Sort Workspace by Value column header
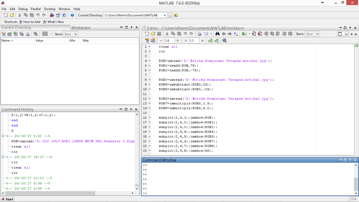 [x=51, y=40]
